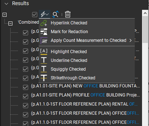Choose Strikethrough Checked menu option
Image resolution: width=149 pixels, height=126 pixels.
pos(87,78)
